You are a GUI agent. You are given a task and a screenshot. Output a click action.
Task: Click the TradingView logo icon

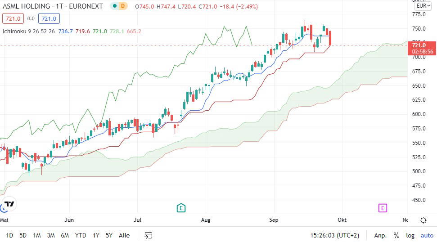9,204
